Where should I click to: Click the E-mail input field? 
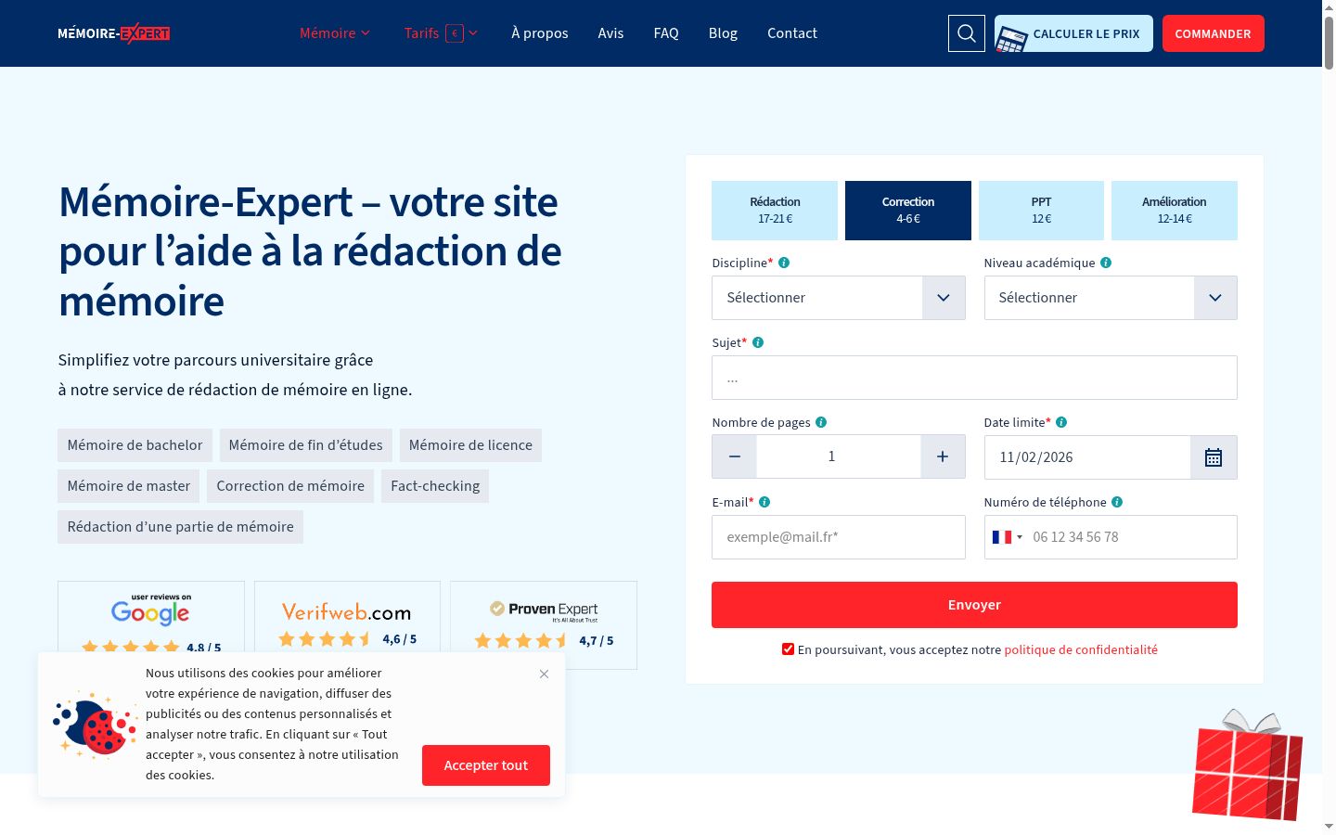coord(839,537)
